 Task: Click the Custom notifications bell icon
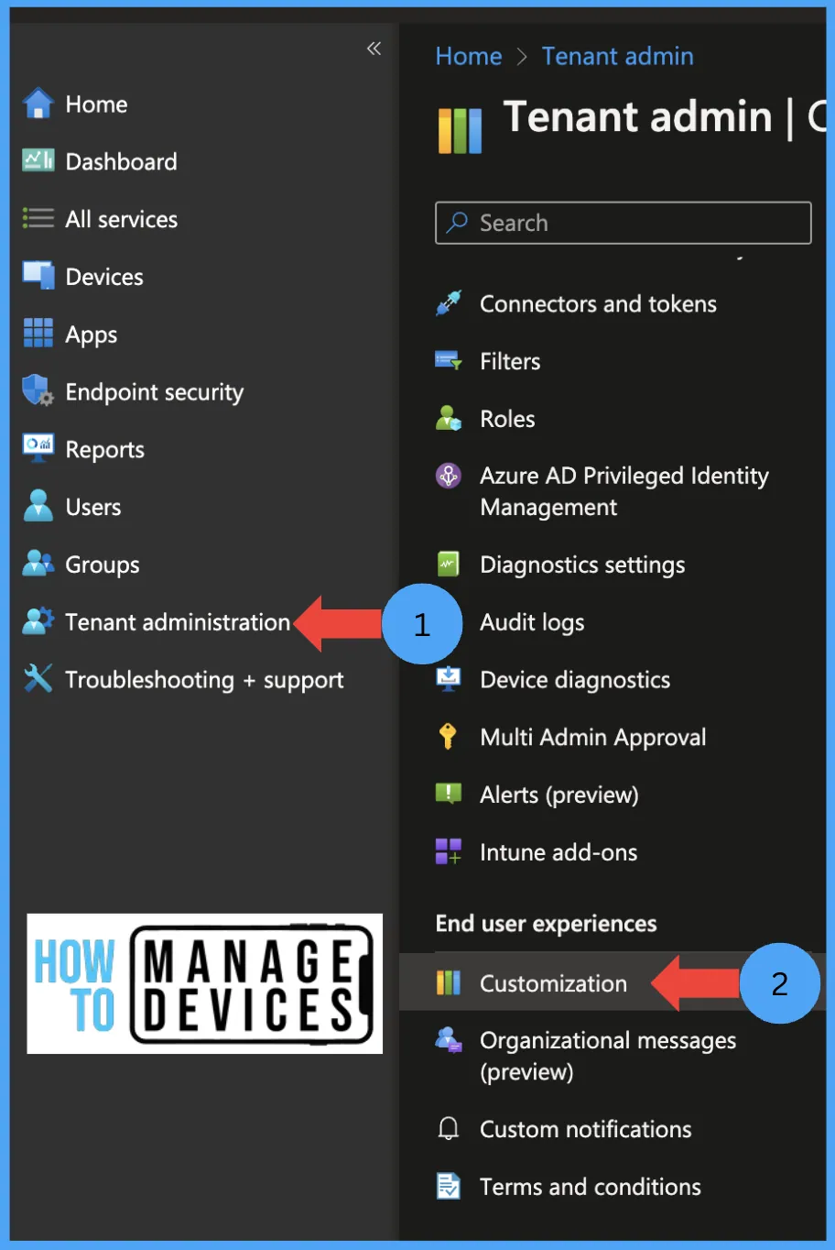(449, 1128)
